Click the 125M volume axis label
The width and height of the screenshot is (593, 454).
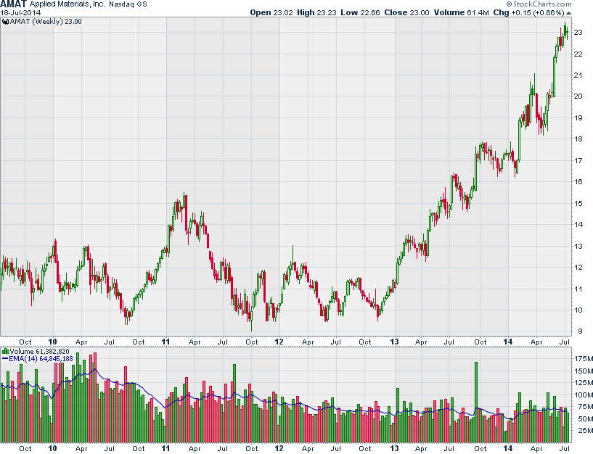pos(583,383)
